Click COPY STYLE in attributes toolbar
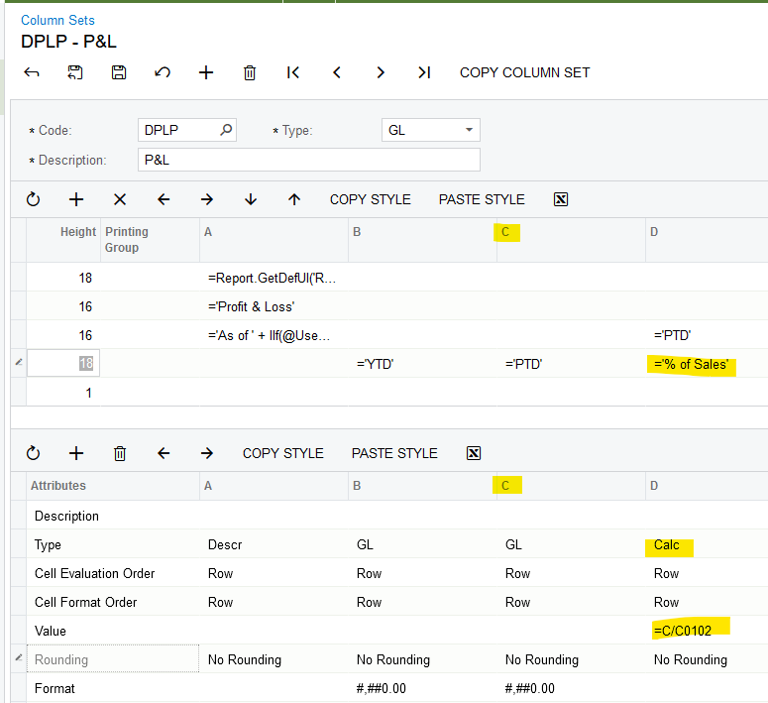The width and height of the screenshot is (768, 703). pyautogui.click(x=283, y=453)
